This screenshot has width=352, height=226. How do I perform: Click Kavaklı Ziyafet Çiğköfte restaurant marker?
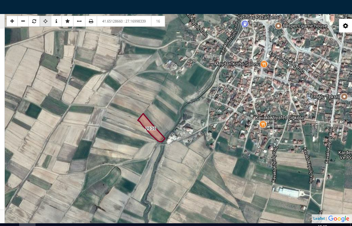point(263,124)
